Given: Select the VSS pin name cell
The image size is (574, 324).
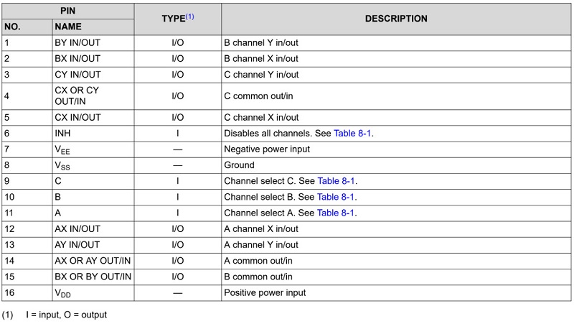Looking at the screenshot, I should coord(93,165).
